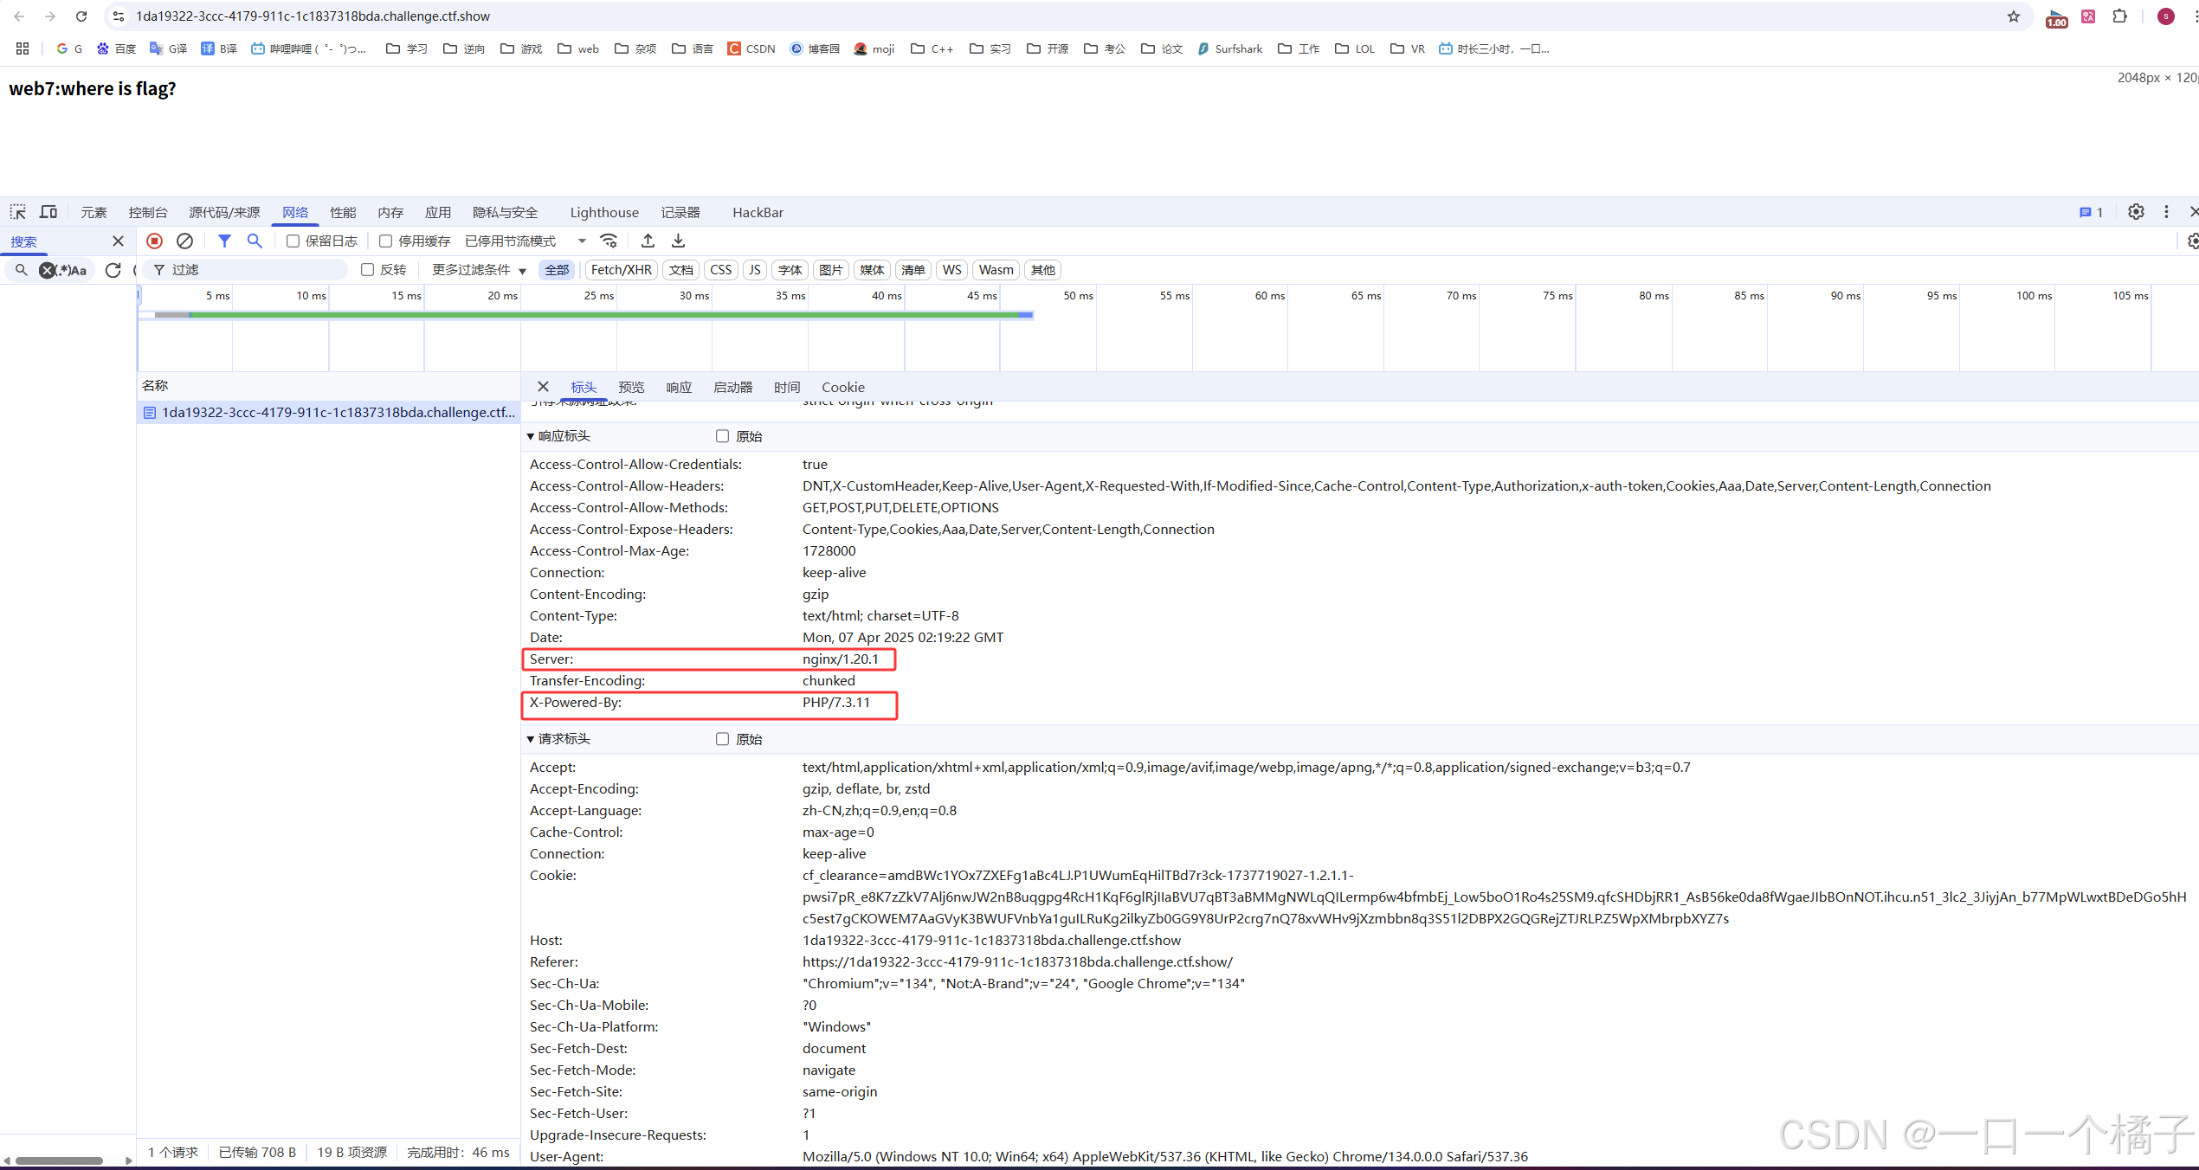Click the clear network log icon
Viewport: 2199px width, 1170px height.
tap(184, 241)
